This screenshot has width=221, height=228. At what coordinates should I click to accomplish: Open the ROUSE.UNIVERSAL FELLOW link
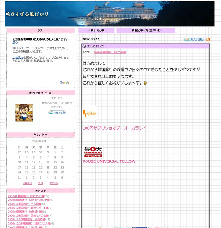tap(109, 161)
